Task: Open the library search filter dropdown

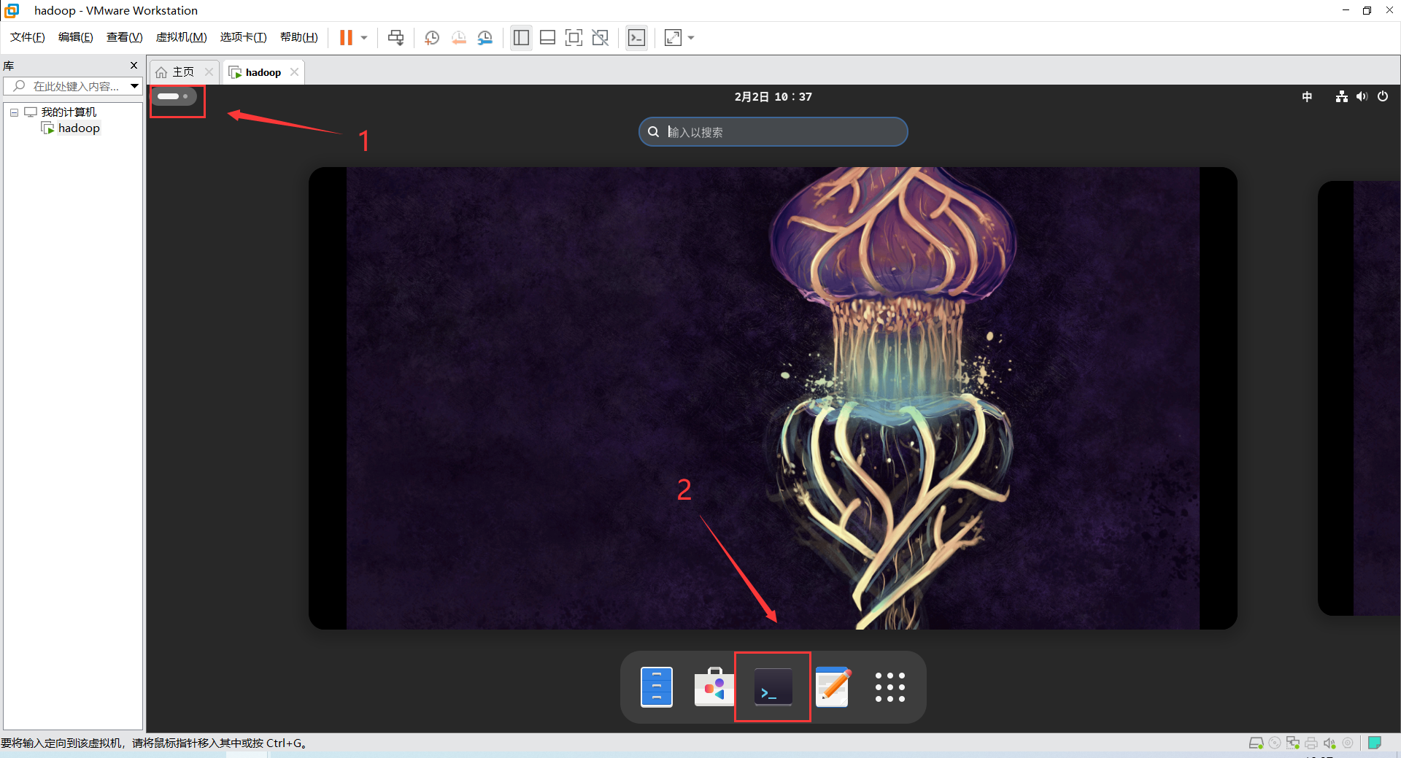Action: [x=135, y=86]
